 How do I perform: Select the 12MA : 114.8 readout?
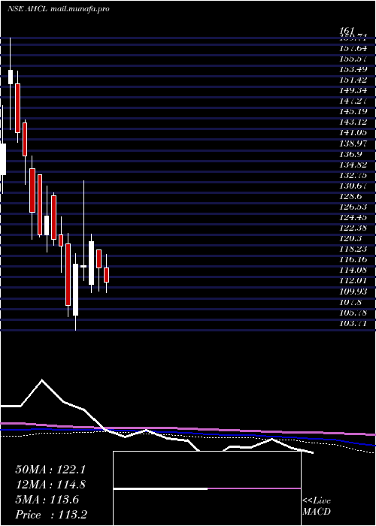pos(50,485)
